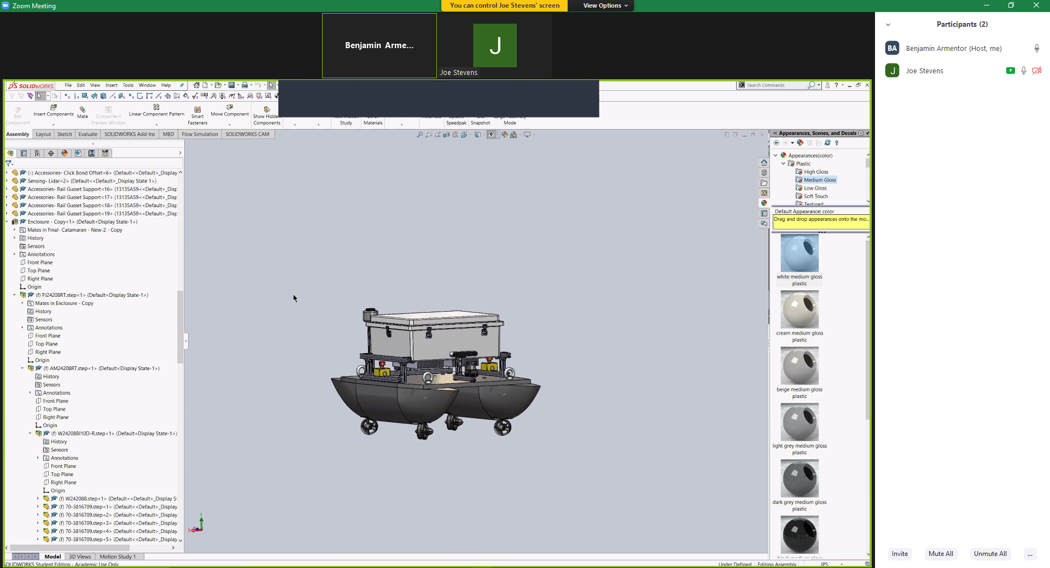Click the Insert Components icon
The height and width of the screenshot is (568, 1050).
[x=54, y=107]
